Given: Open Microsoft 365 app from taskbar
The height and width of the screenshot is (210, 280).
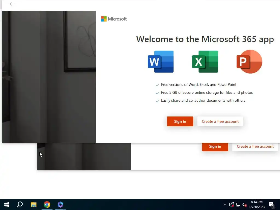Looking at the screenshot, I should pos(60,205).
